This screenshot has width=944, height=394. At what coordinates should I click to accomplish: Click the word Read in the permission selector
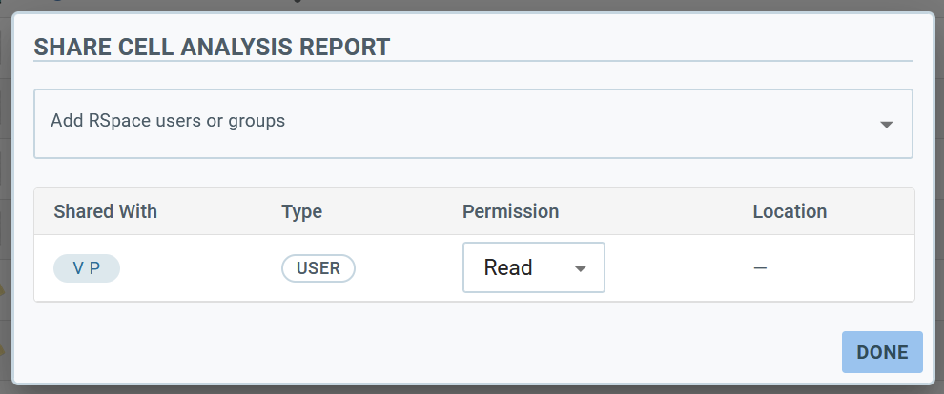pos(508,268)
